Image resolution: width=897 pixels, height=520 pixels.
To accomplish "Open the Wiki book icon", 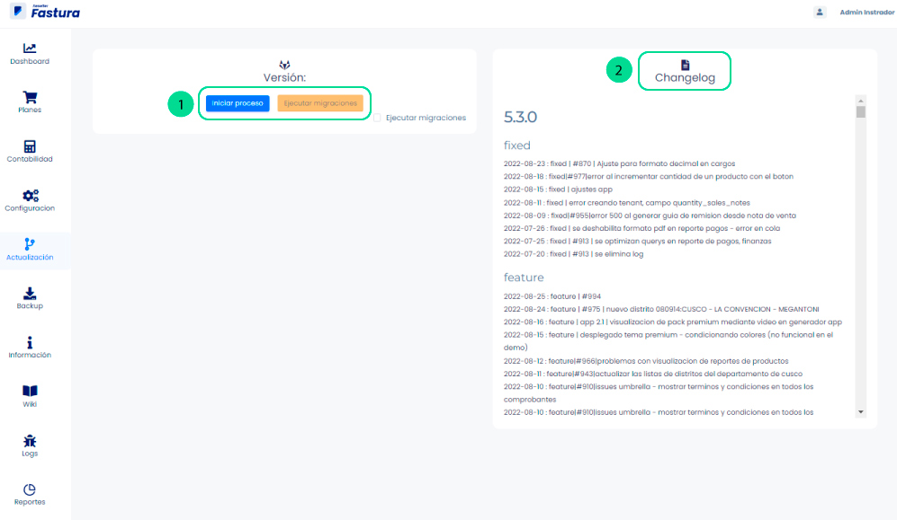I will click(x=30, y=391).
